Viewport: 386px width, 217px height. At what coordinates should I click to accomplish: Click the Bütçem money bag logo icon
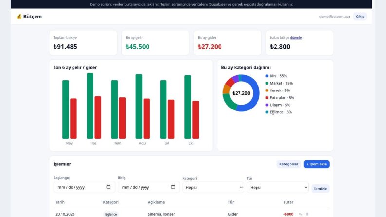19,17
